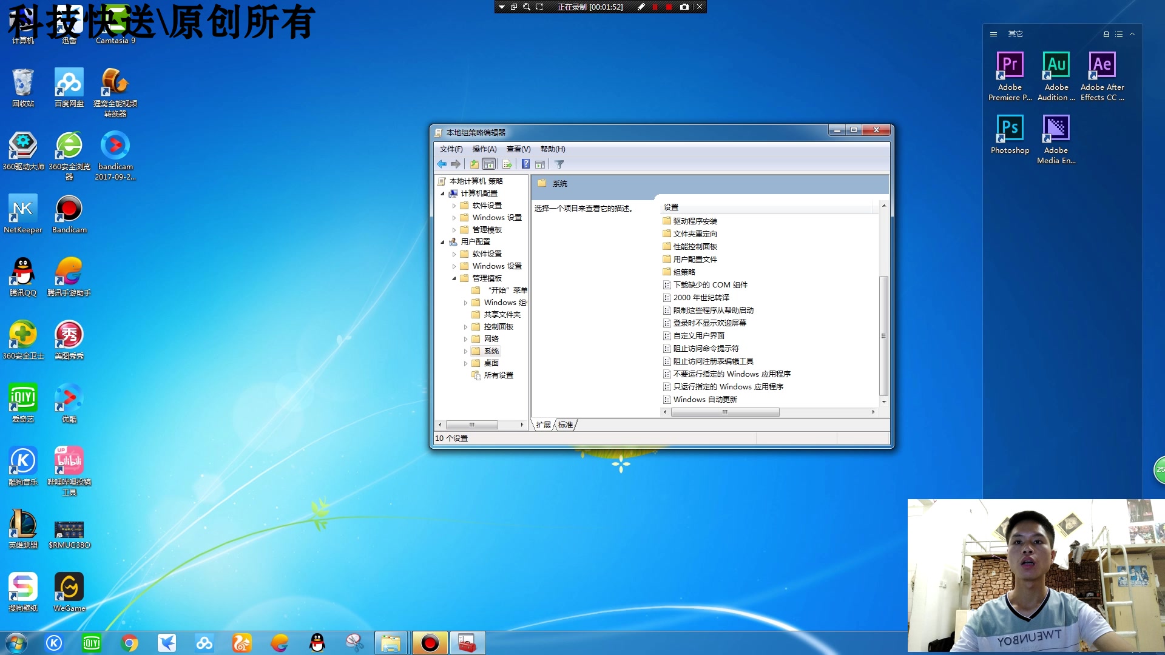Open Adobe Premiere Pro desktop shortcut
Viewport: 1165px width, 655px height.
[x=1010, y=75]
